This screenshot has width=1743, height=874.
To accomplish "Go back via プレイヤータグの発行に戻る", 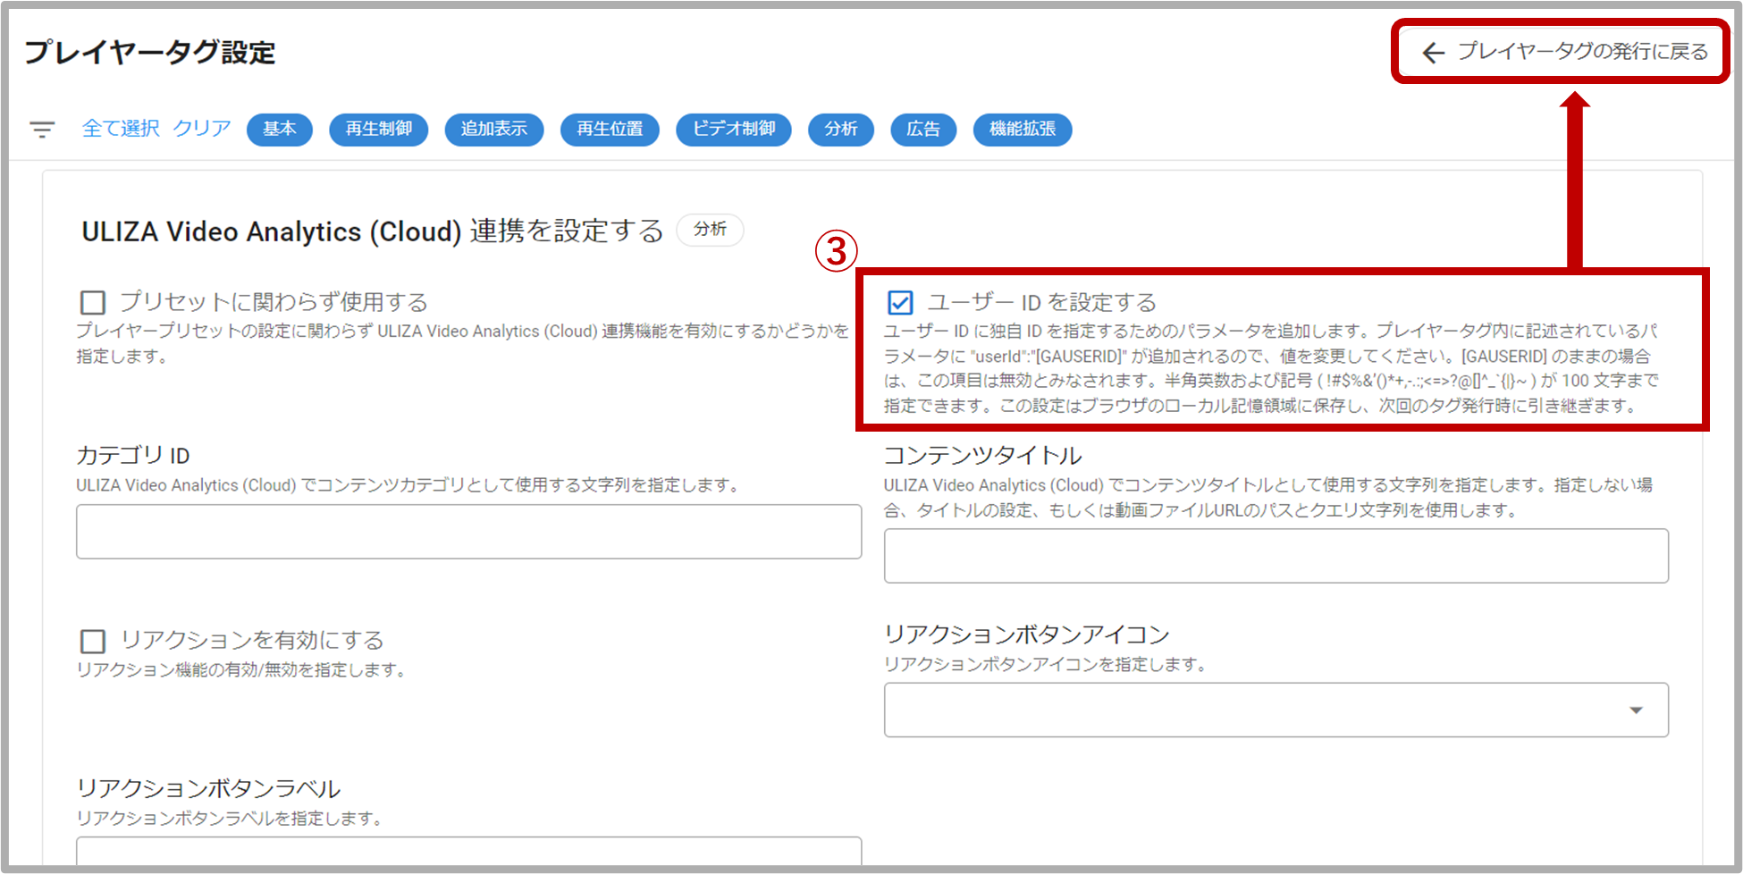I will pos(1564,52).
